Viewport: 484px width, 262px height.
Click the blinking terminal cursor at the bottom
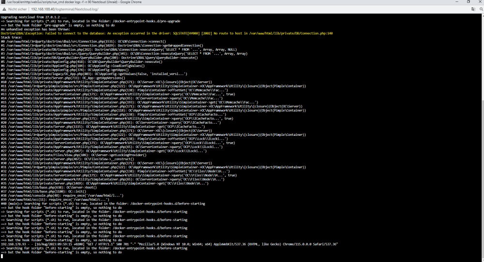click(2, 256)
